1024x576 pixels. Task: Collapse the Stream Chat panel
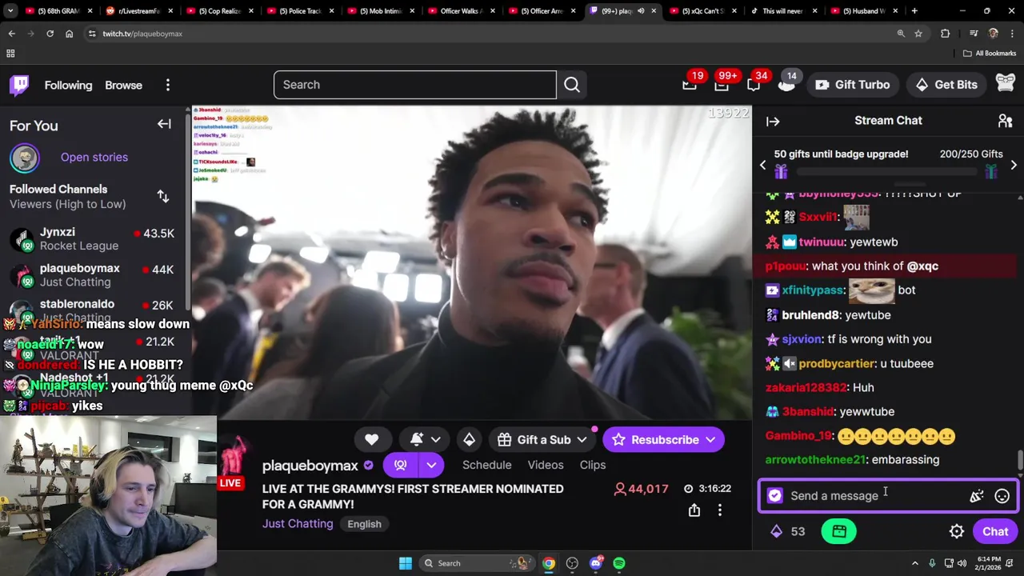[773, 122]
